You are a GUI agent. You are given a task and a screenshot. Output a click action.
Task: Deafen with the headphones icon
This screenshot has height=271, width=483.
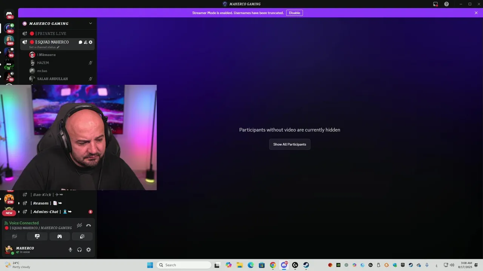[79, 250]
